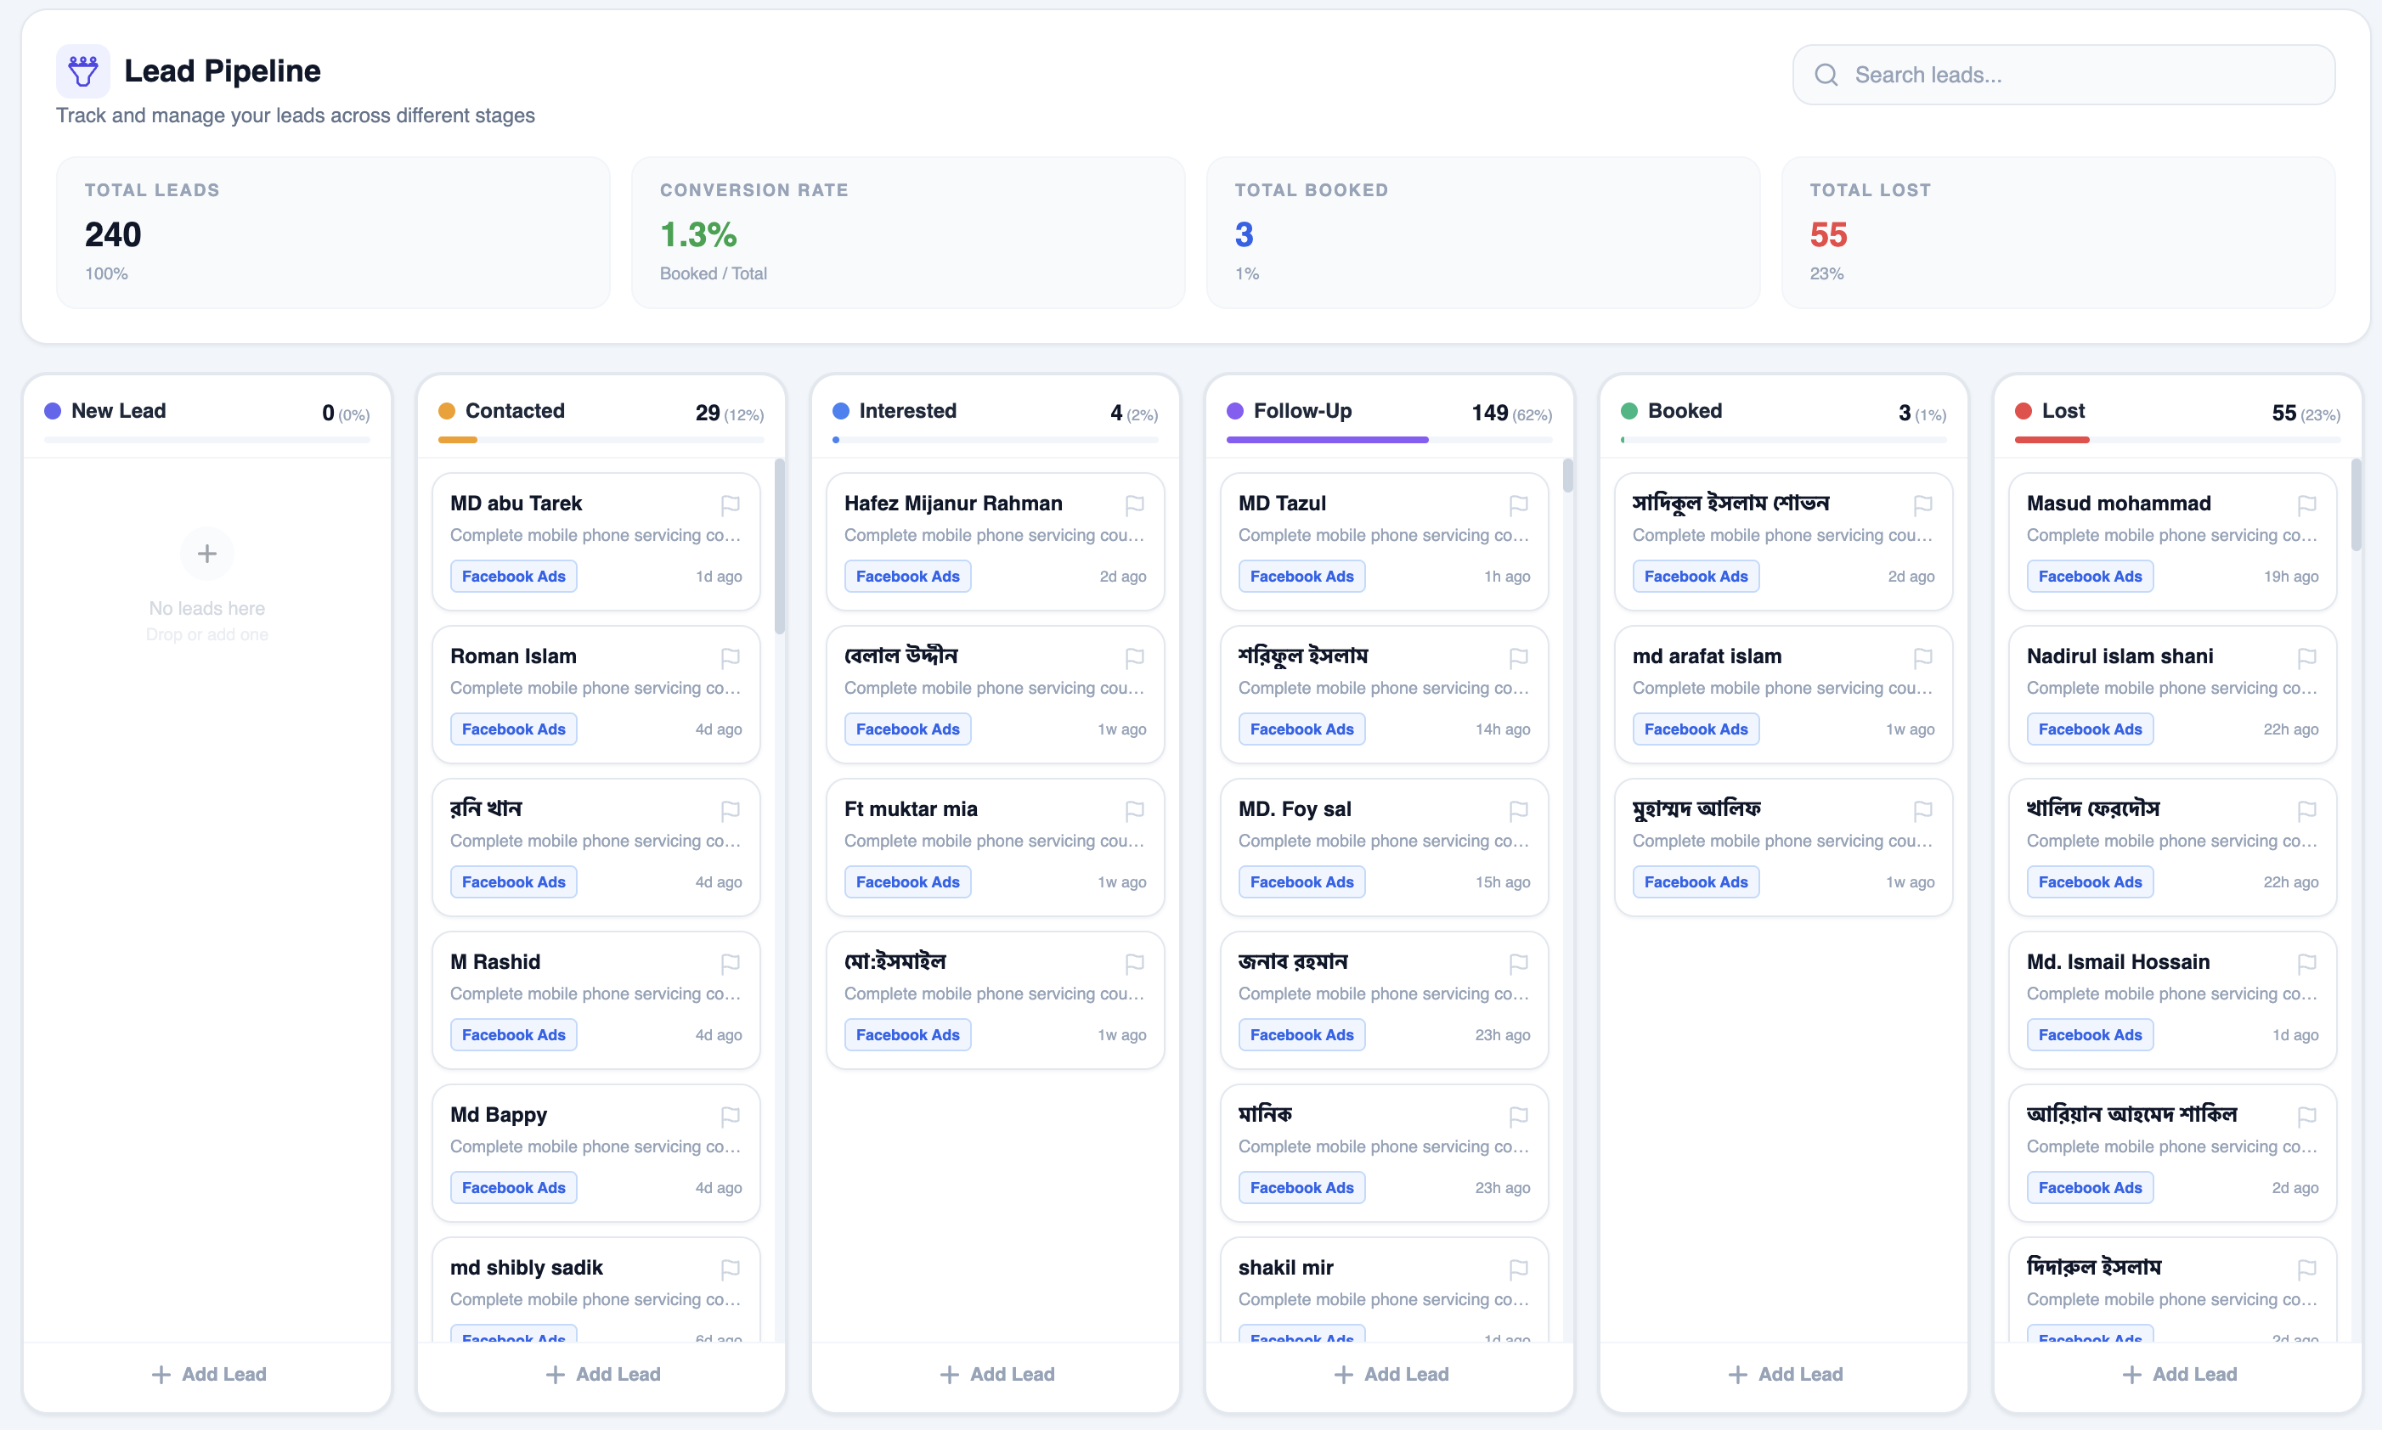Flag the MD Tazul lead

coord(1518,505)
